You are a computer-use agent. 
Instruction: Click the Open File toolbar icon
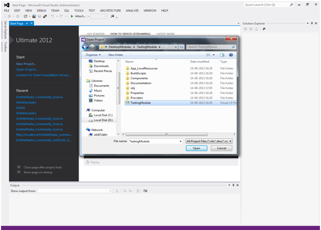click(x=34, y=16)
